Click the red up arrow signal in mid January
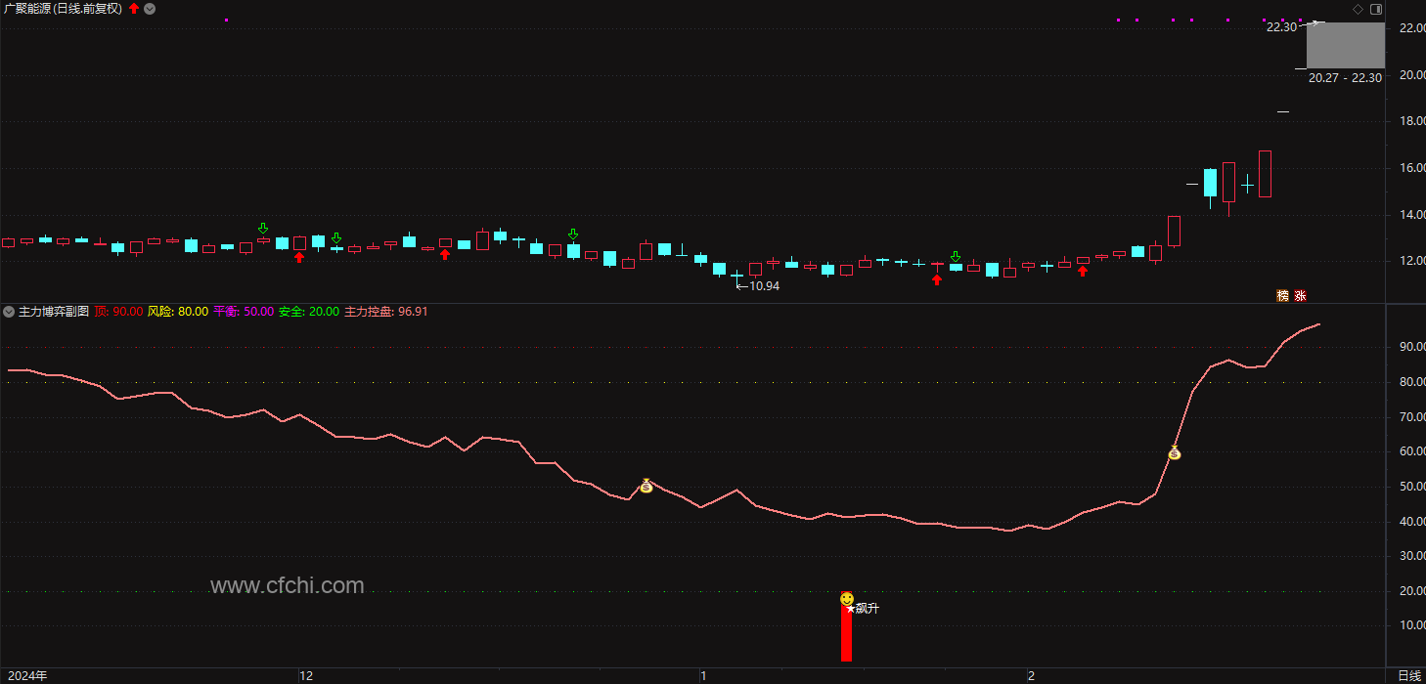The width and height of the screenshot is (1426, 684). pos(937,279)
